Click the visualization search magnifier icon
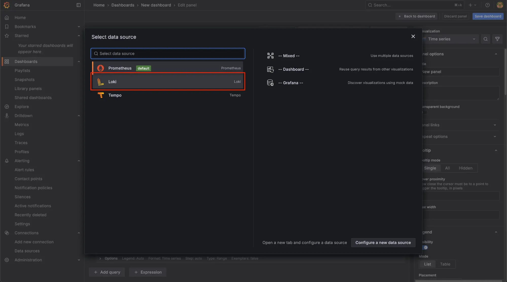507x282 pixels. click(485, 39)
